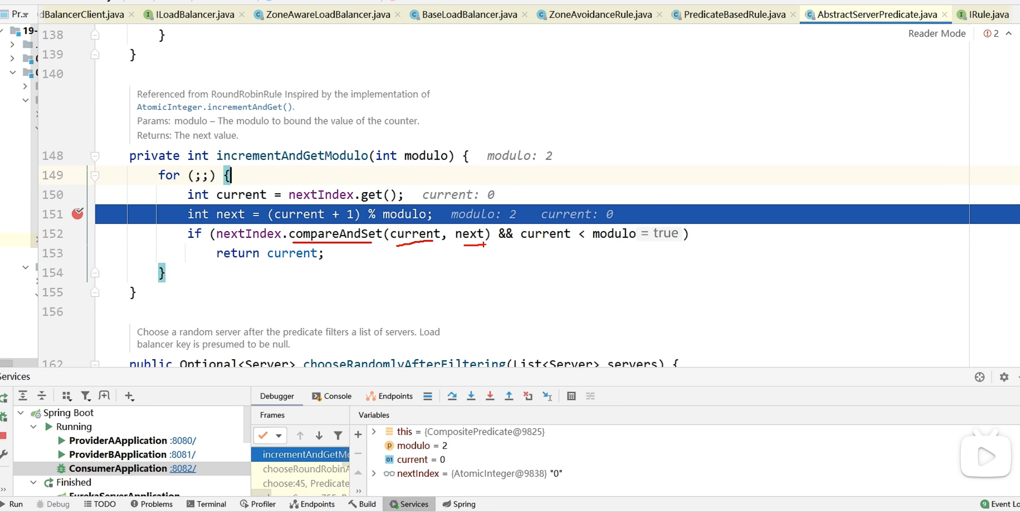The width and height of the screenshot is (1020, 512).
Task: Click the target crosshair icon in Services
Action: (x=979, y=377)
